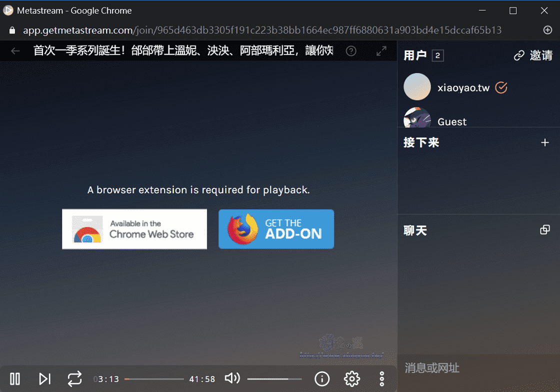Toggle the 用户 count badge
Viewport: 560px width, 392px height.
point(438,55)
